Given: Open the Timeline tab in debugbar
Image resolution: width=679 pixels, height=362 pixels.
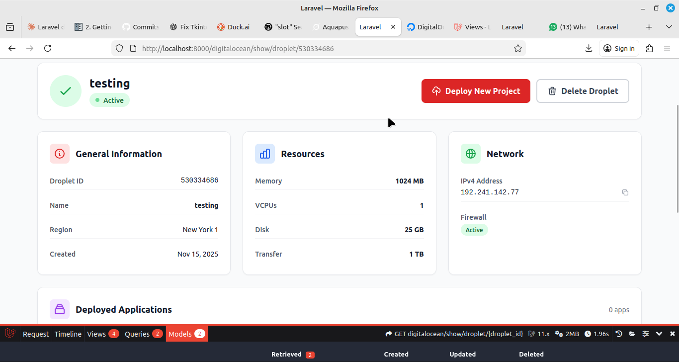Looking at the screenshot, I should coord(68,334).
